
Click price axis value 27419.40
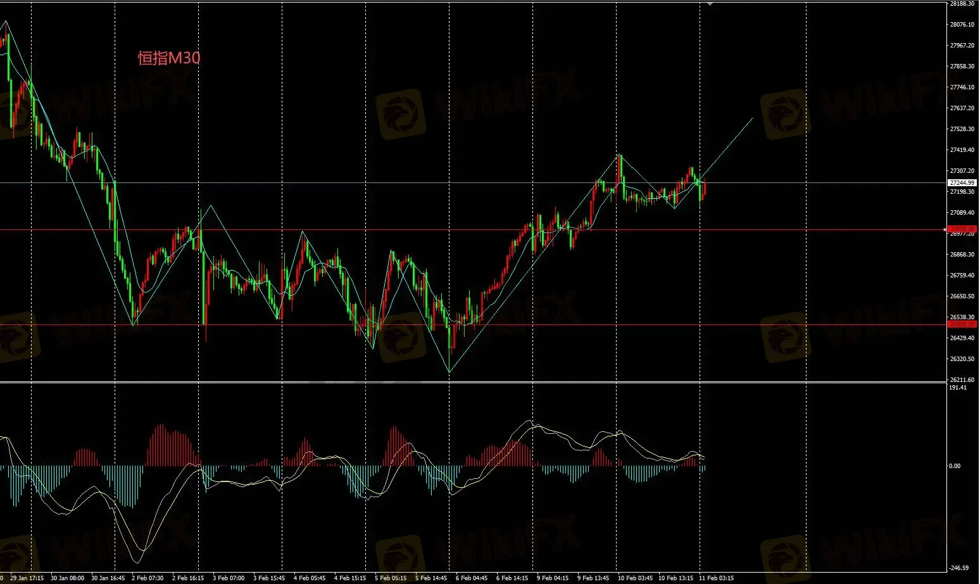point(962,150)
